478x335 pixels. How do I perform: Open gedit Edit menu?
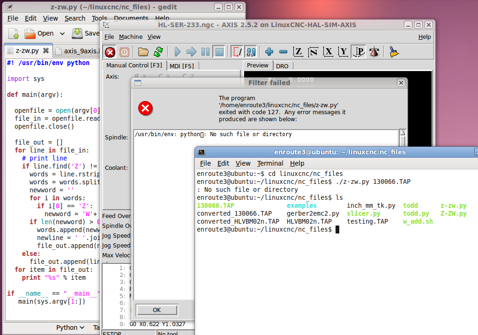click(x=30, y=18)
